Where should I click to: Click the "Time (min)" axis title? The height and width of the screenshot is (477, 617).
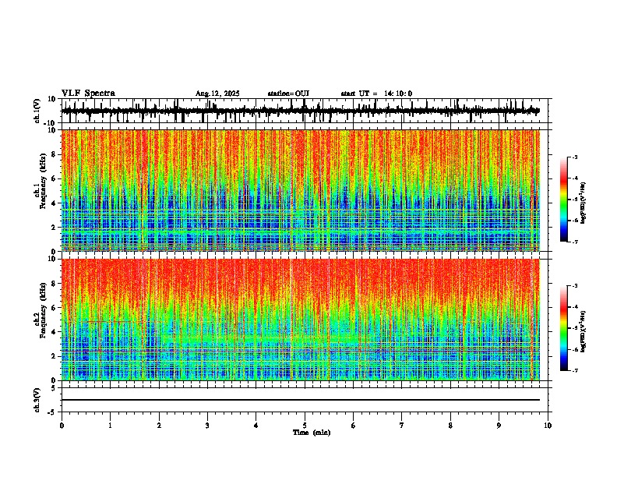coord(312,433)
